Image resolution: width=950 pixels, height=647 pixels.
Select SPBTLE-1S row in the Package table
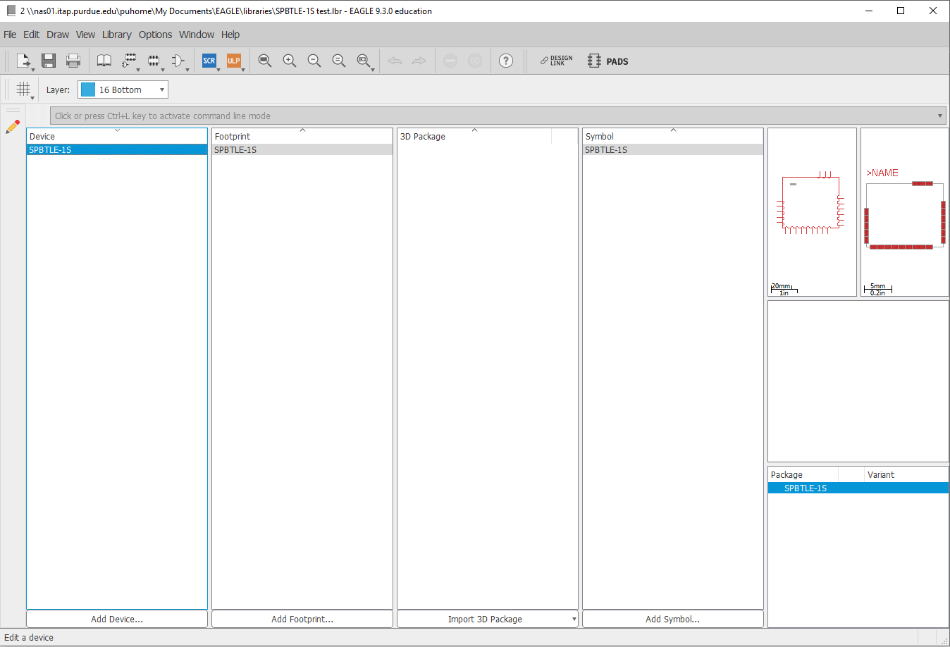click(x=858, y=488)
